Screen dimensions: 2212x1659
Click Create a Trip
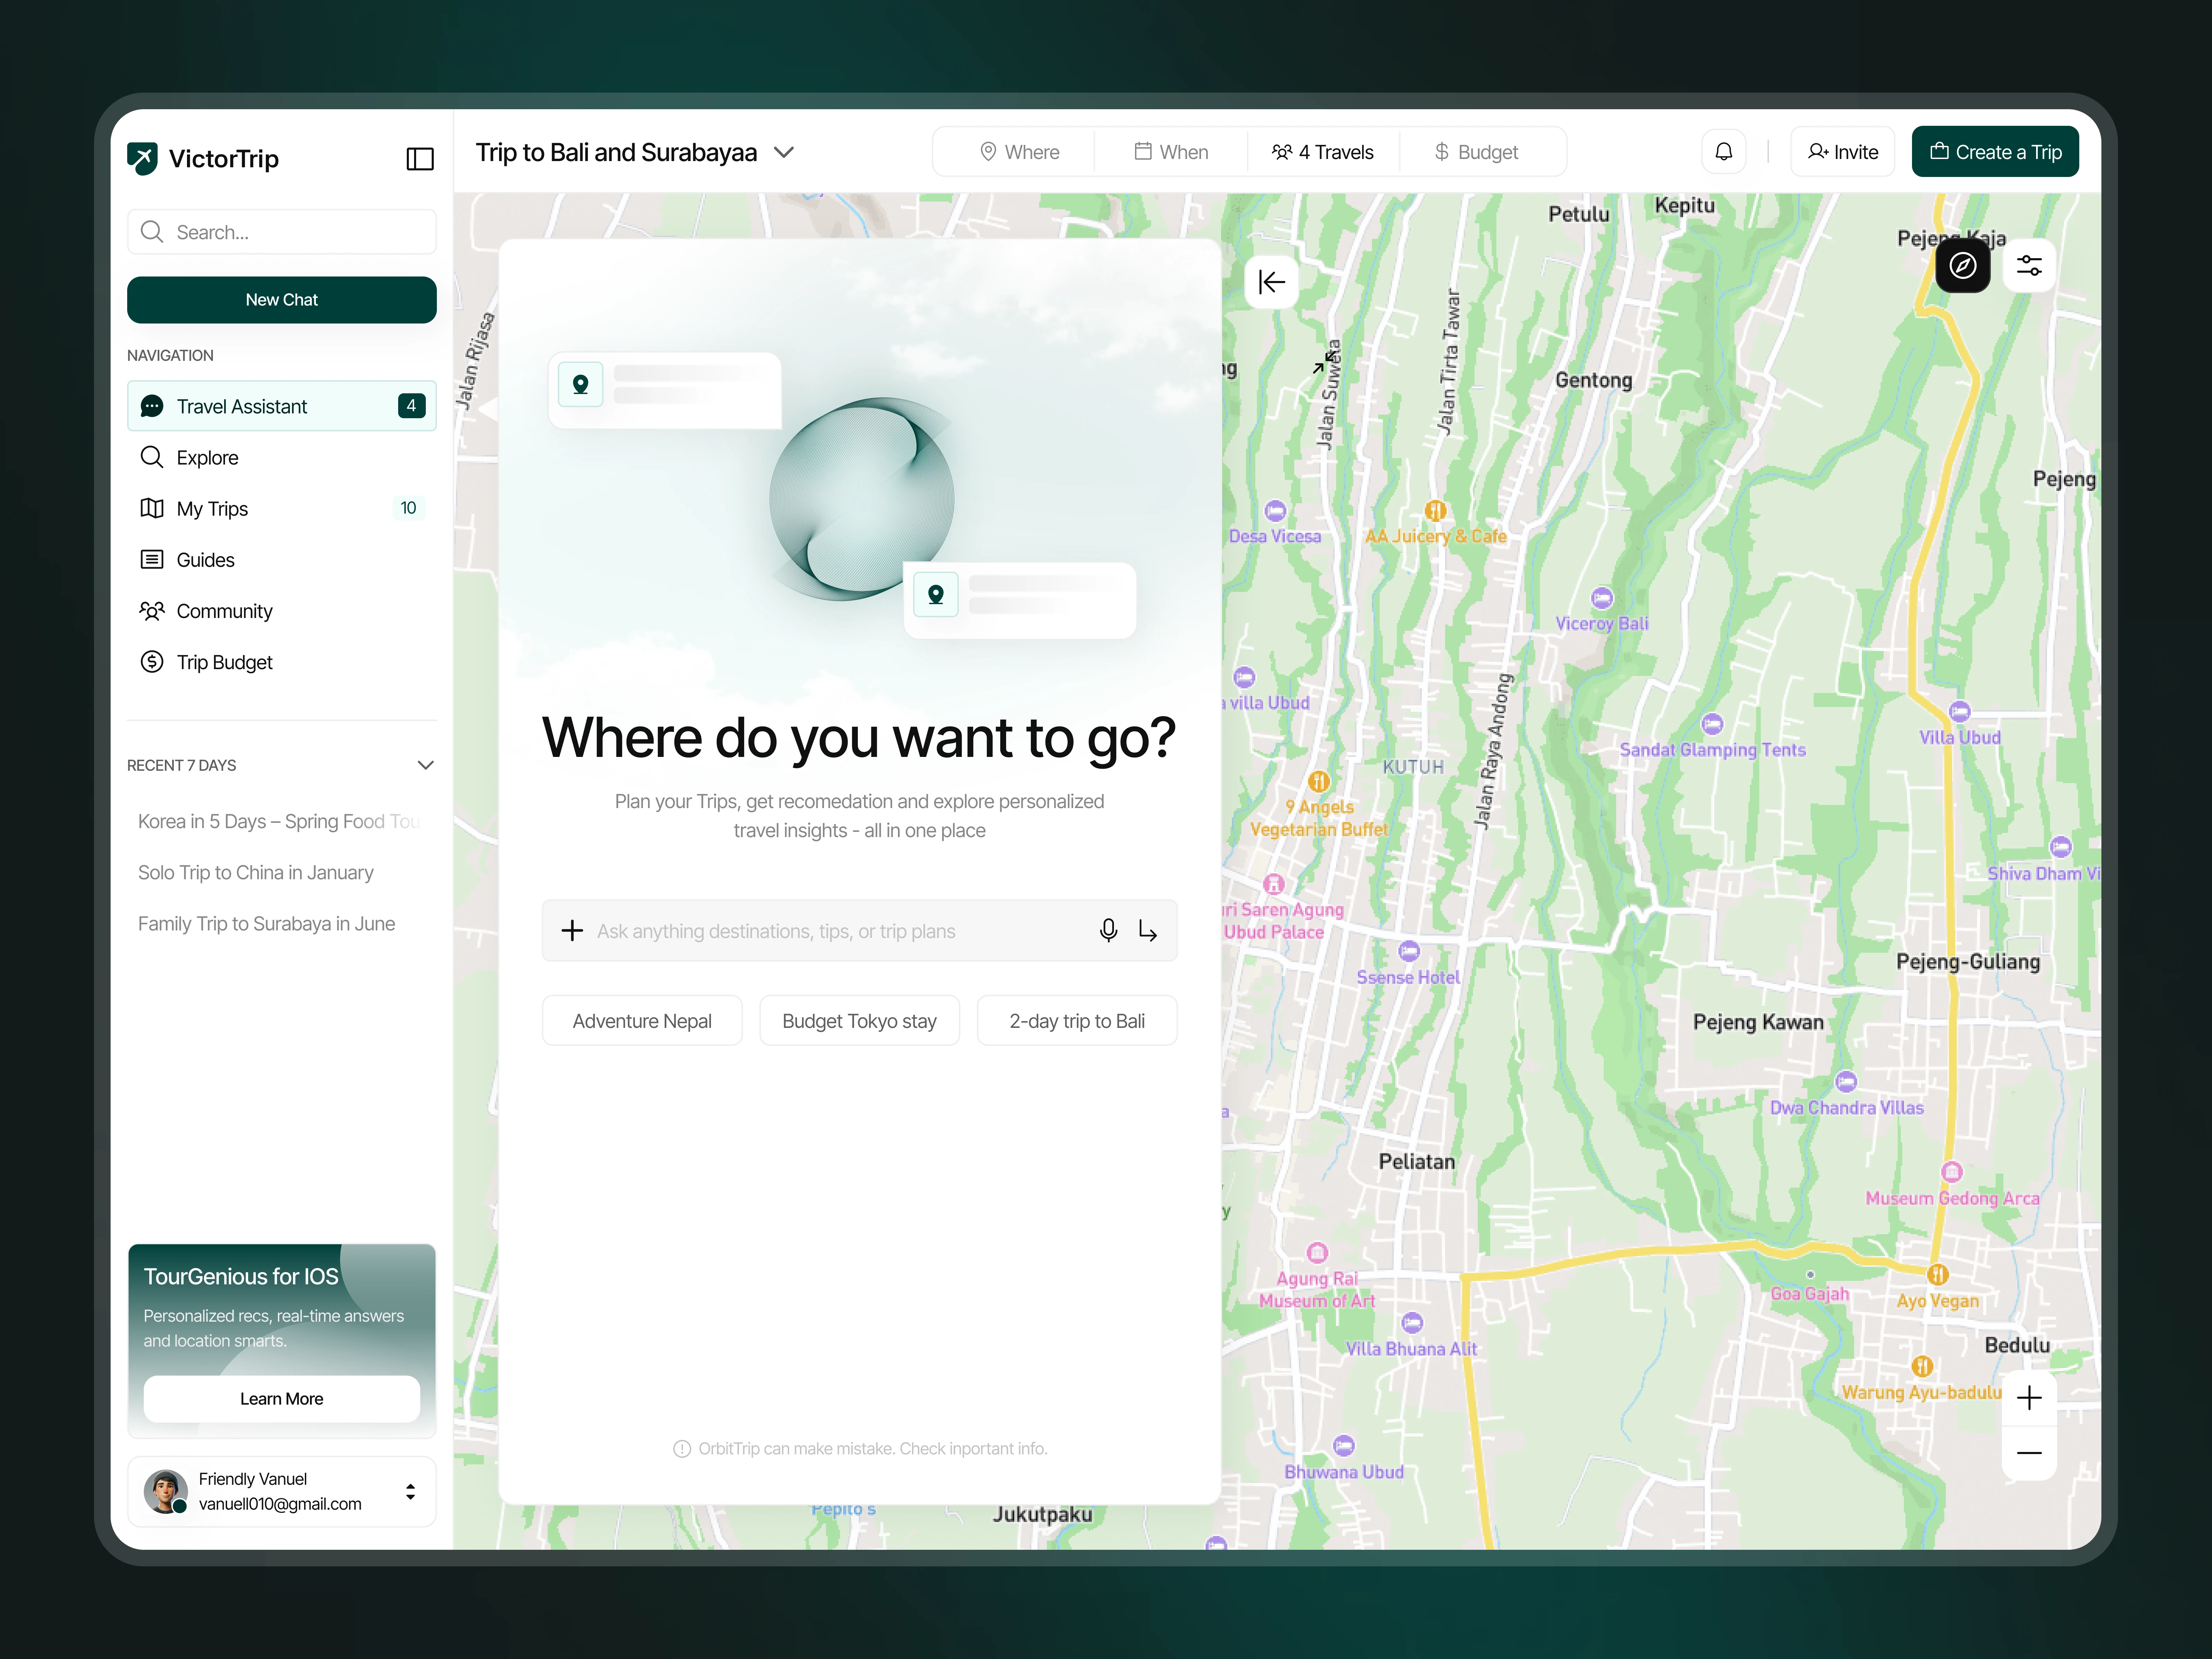tap(1995, 152)
